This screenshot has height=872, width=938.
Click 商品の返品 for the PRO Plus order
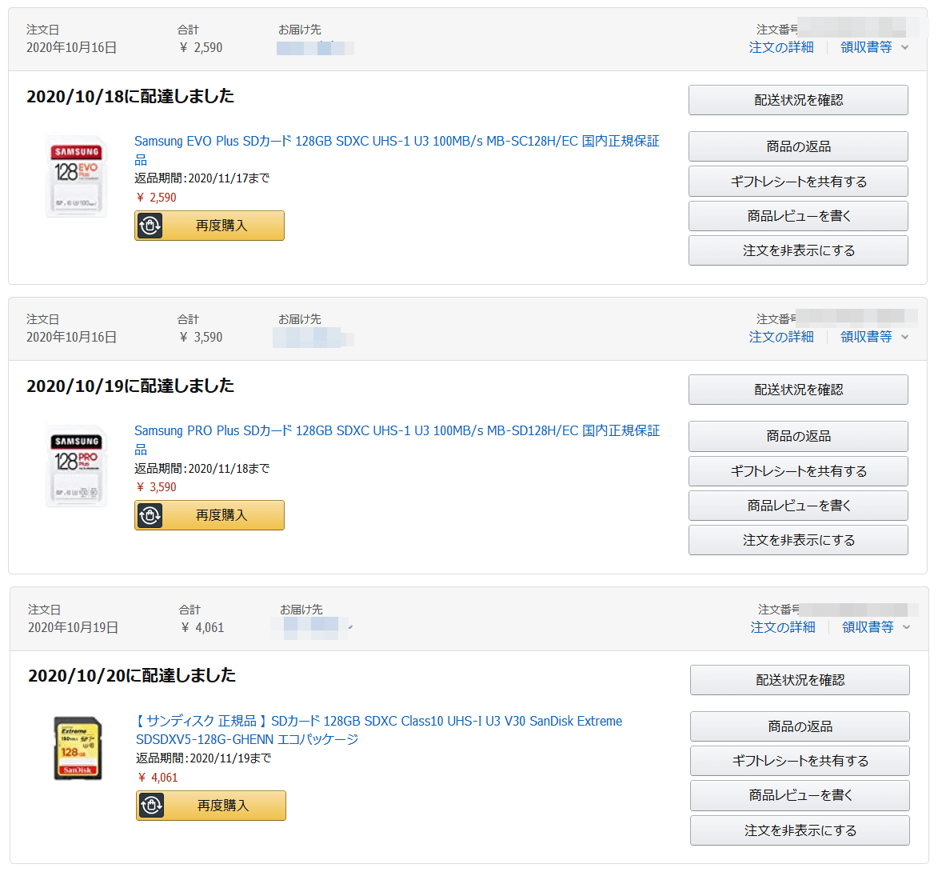tap(798, 436)
